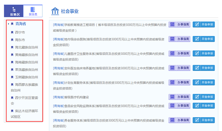Open 儿童医疗卫生服务体系 project link

tap(109, 56)
